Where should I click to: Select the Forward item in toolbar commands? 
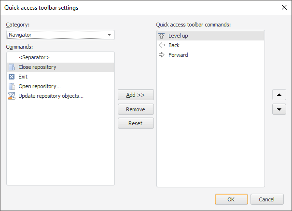[178, 55]
